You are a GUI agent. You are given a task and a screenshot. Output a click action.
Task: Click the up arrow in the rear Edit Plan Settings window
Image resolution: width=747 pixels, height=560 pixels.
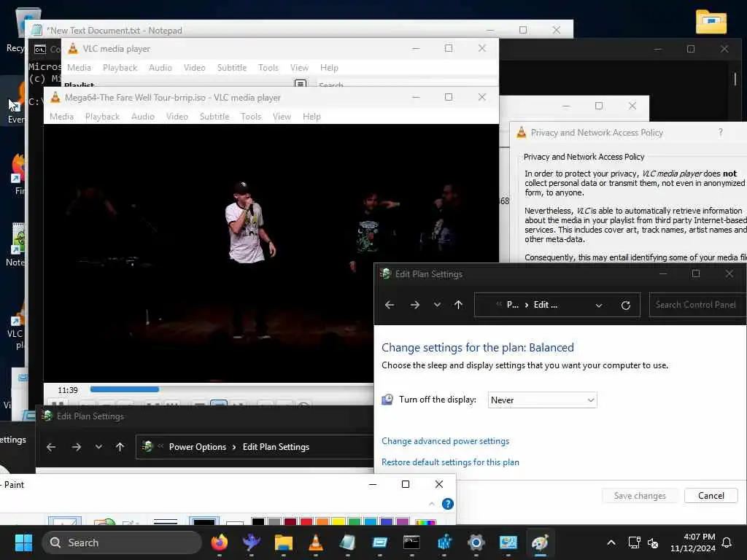point(120,447)
